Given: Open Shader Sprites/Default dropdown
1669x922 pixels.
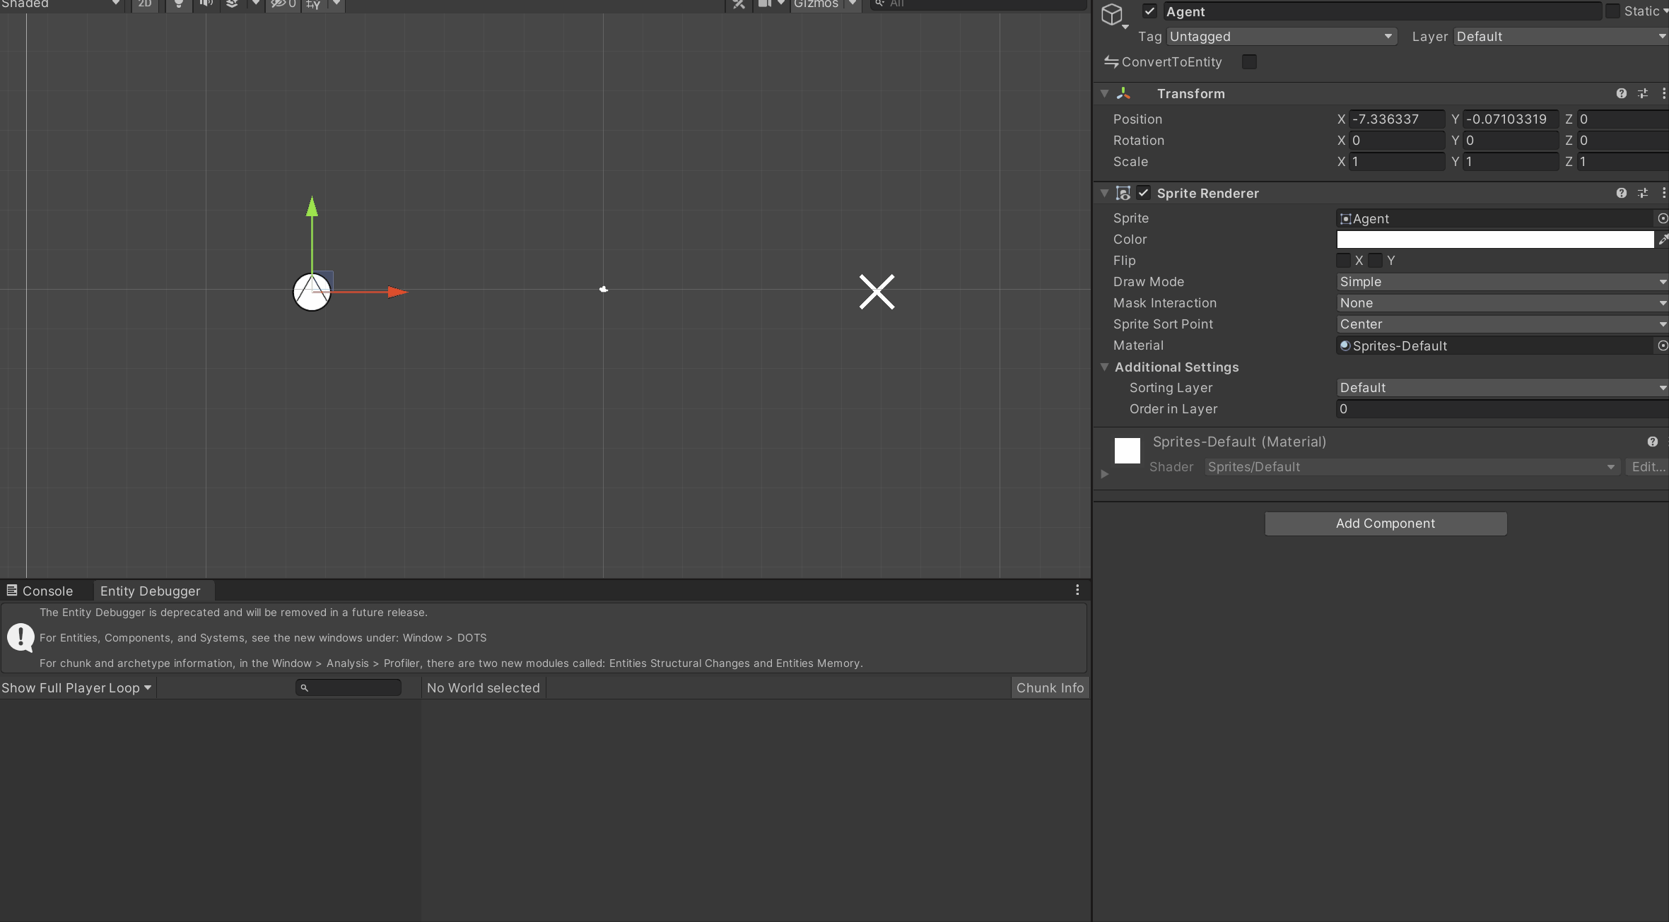Looking at the screenshot, I should (x=1412, y=467).
